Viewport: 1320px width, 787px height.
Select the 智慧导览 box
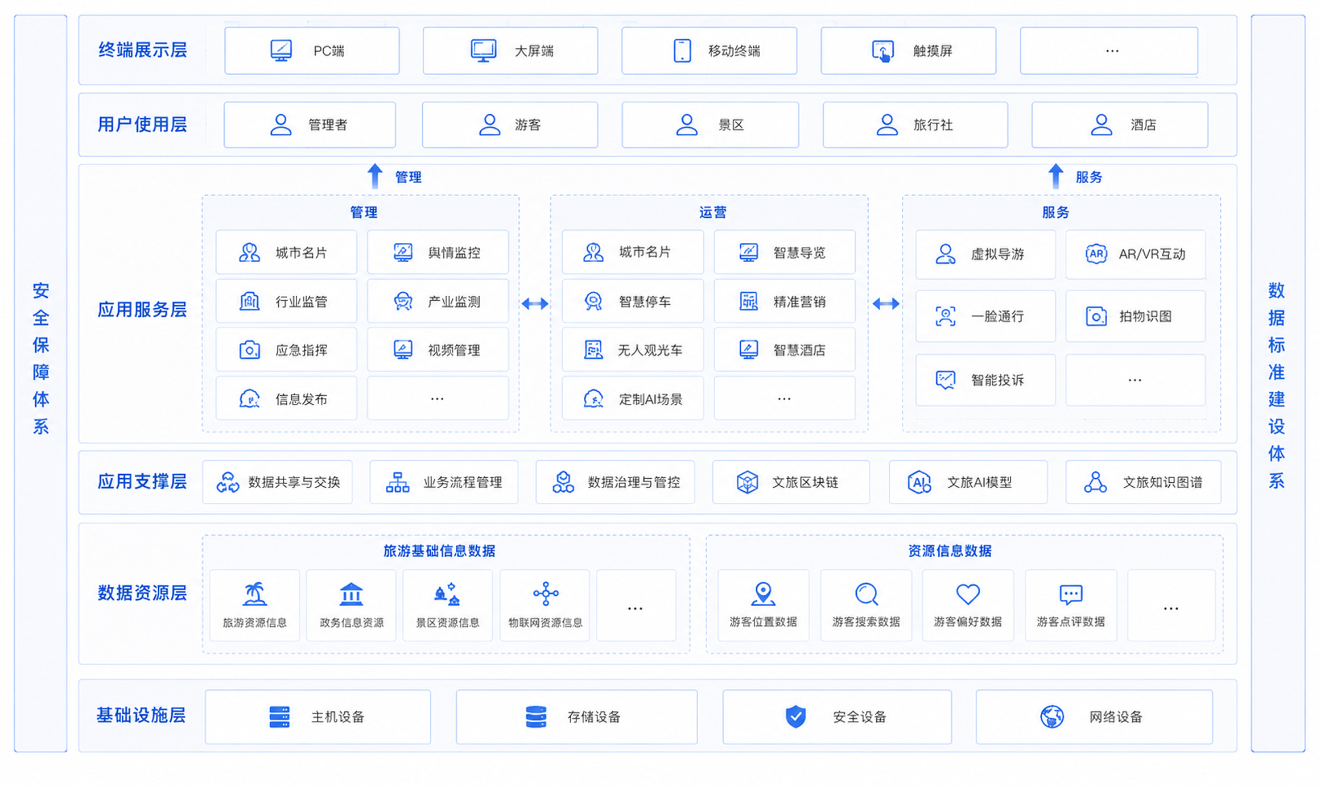click(785, 252)
